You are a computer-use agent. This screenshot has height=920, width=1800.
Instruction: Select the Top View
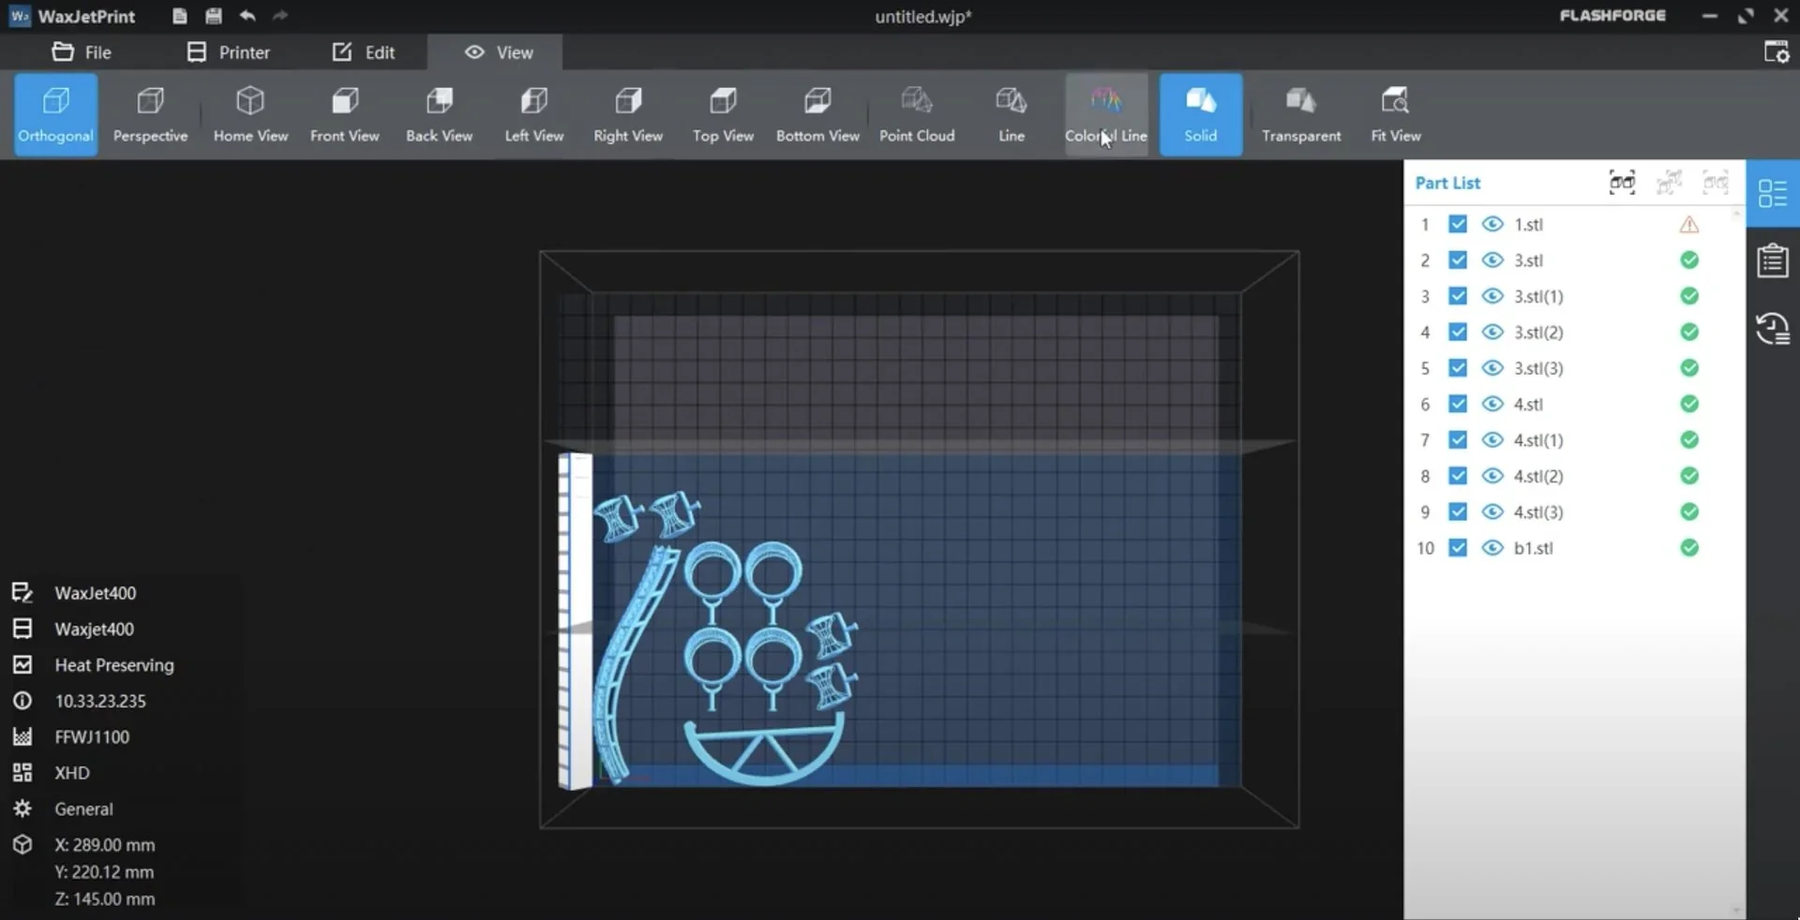click(722, 112)
